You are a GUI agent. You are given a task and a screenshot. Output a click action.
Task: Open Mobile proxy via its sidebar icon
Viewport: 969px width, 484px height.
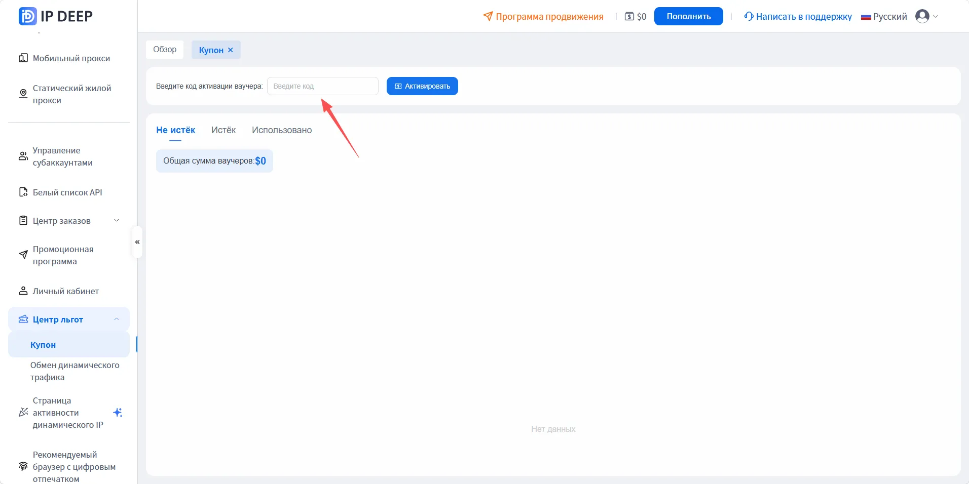pyautogui.click(x=23, y=58)
